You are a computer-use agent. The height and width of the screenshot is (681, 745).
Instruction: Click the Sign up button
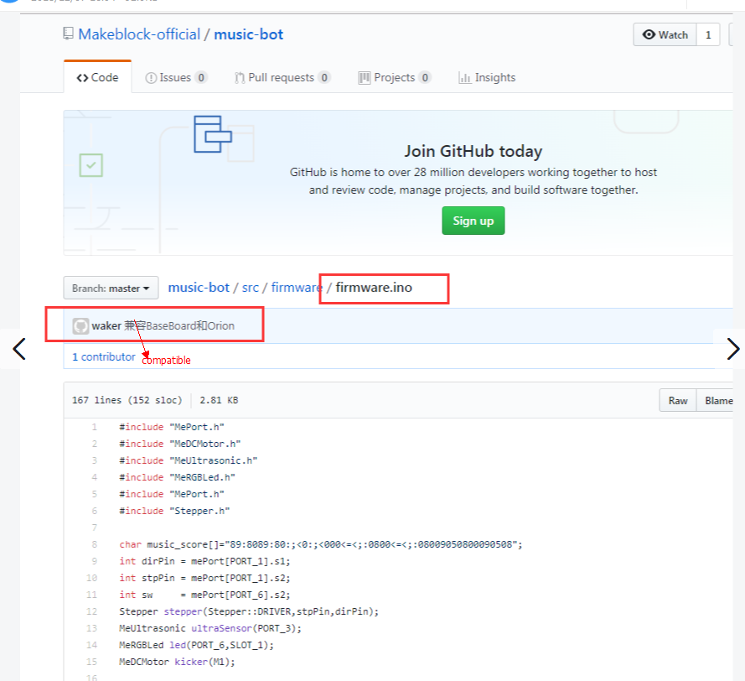[473, 221]
